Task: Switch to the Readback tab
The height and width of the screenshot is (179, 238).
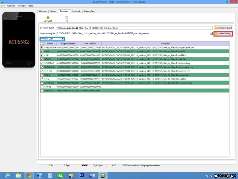Action: [76, 12]
